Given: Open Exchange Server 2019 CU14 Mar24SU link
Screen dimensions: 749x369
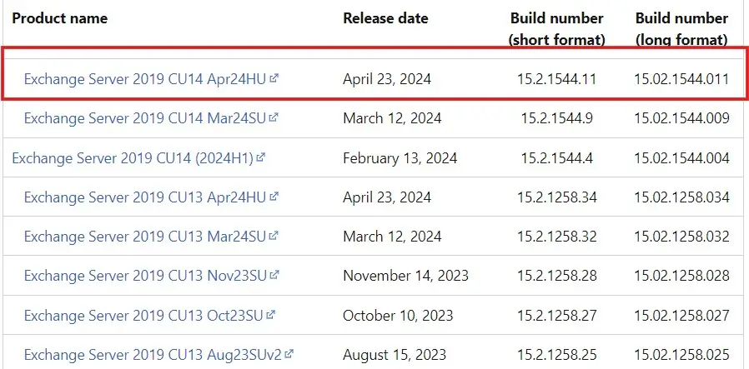Looking at the screenshot, I should point(144,119).
